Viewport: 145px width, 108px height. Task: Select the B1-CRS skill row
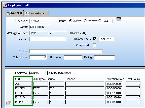pyautogui.click(x=23, y=88)
